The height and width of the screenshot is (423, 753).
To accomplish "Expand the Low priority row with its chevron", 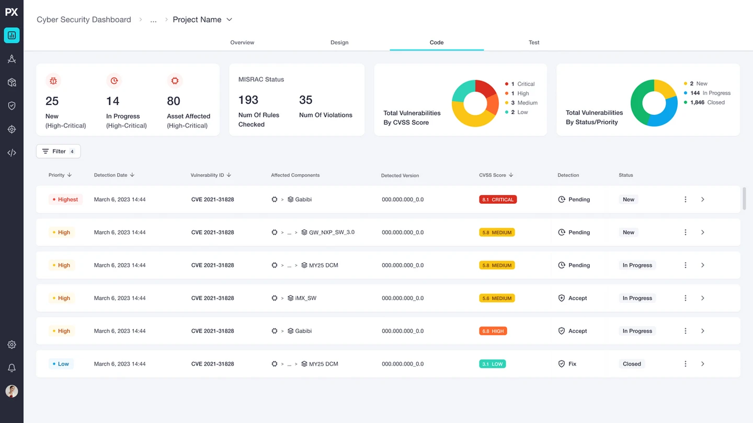I will click(703, 364).
